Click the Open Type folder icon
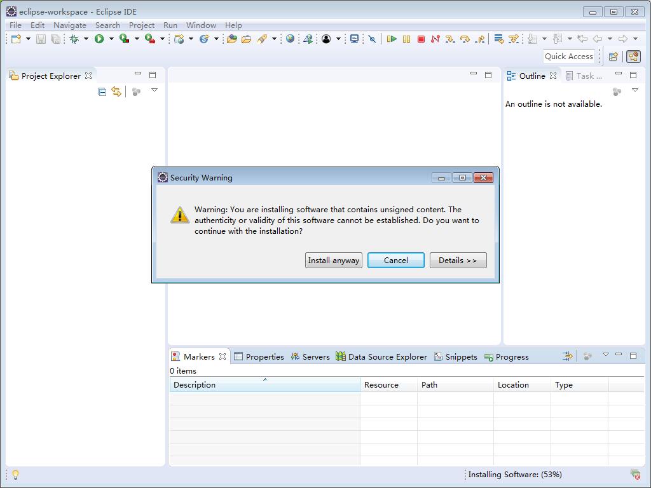The height and width of the screenshot is (488, 651). tap(231, 39)
